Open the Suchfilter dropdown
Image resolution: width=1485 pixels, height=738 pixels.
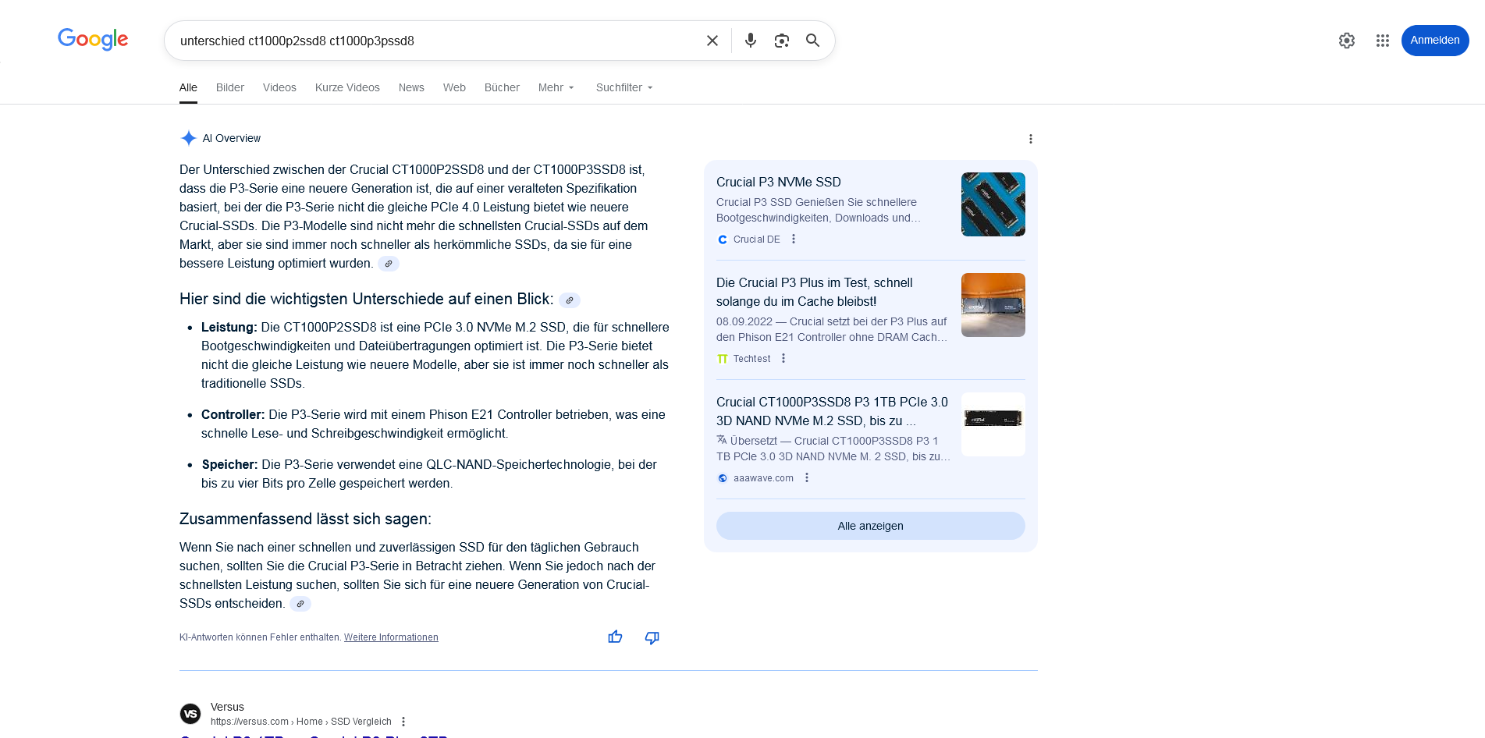tap(623, 87)
